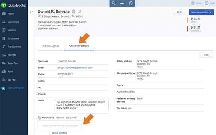Open recent transactions clock icon
The width and height of the screenshot is (216, 135).
point(131,3)
